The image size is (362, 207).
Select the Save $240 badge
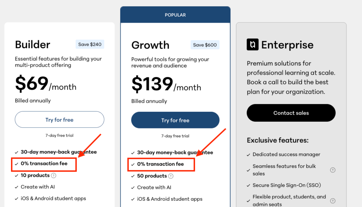[x=90, y=44]
